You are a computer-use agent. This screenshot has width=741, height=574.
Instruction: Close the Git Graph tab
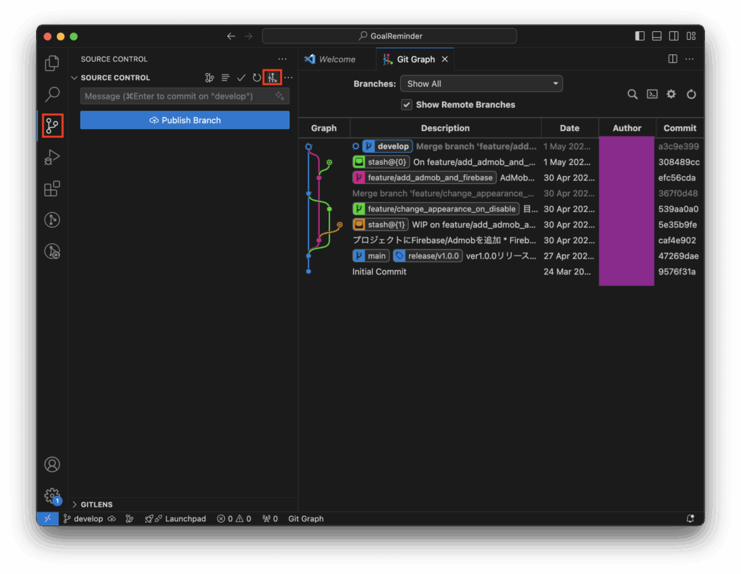tap(445, 59)
